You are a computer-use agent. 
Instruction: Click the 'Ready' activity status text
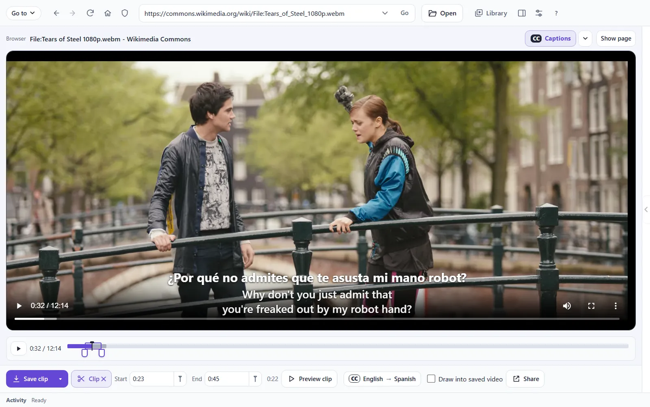pyautogui.click(x=39, y=401)
